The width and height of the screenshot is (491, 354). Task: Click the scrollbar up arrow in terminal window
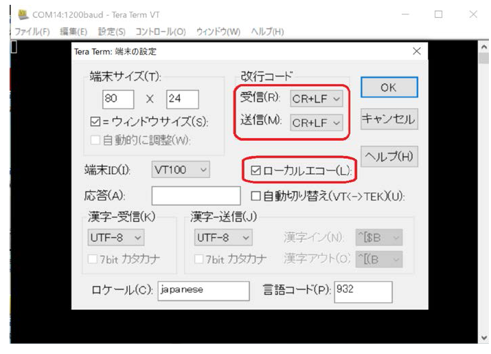[x=484, y=47]
